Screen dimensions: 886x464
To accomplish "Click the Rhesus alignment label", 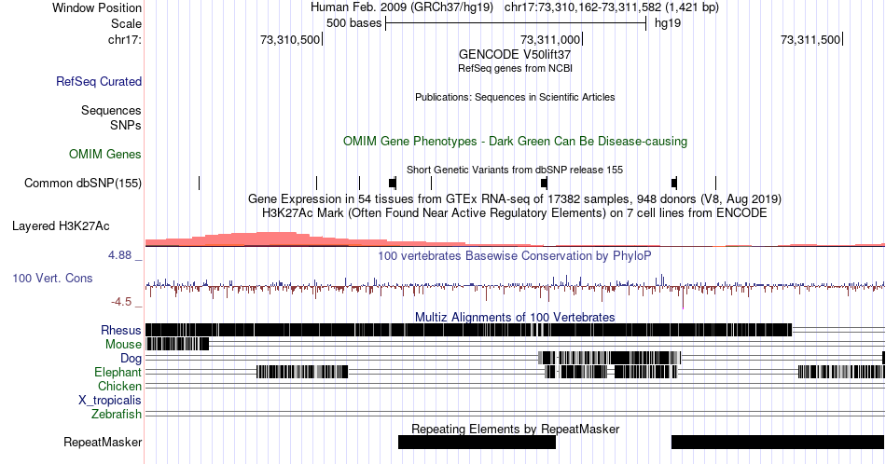I will coord(121,330).
